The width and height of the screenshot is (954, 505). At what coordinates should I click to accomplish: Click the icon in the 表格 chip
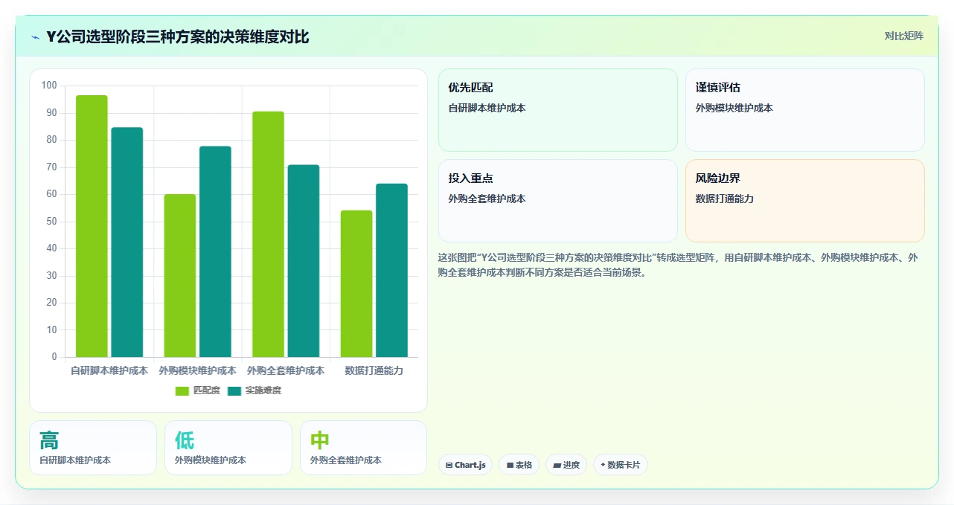tap(510, 466)
